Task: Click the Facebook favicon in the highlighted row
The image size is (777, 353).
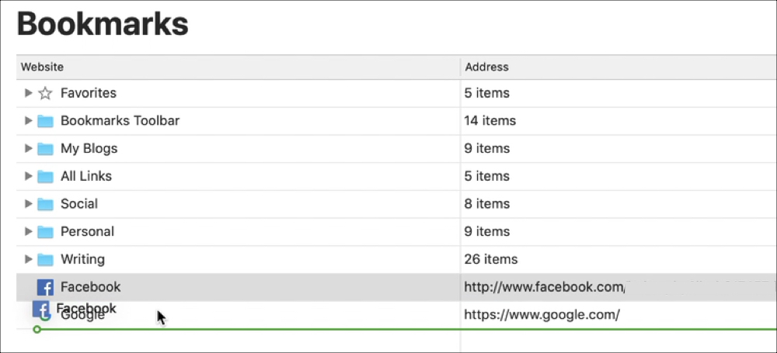Action: coord(45,287)
